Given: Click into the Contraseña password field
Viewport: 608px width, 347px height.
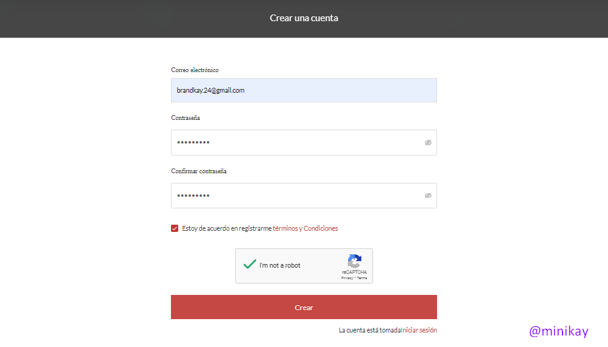Looking at the screenshot, I should [x=297, y=143].
